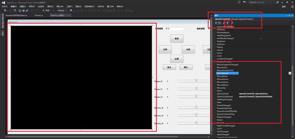Click the Quick Launch magnifier icon

[x=277, y=2]
